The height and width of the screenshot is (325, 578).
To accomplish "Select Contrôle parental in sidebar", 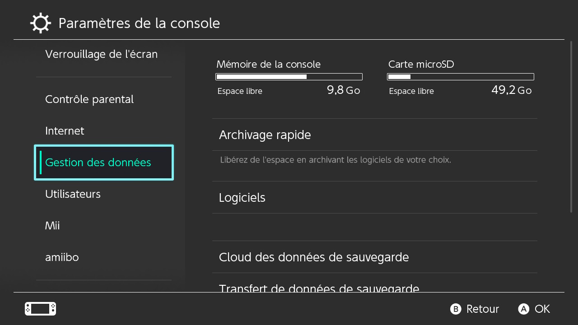I will [x=89, y=99].
